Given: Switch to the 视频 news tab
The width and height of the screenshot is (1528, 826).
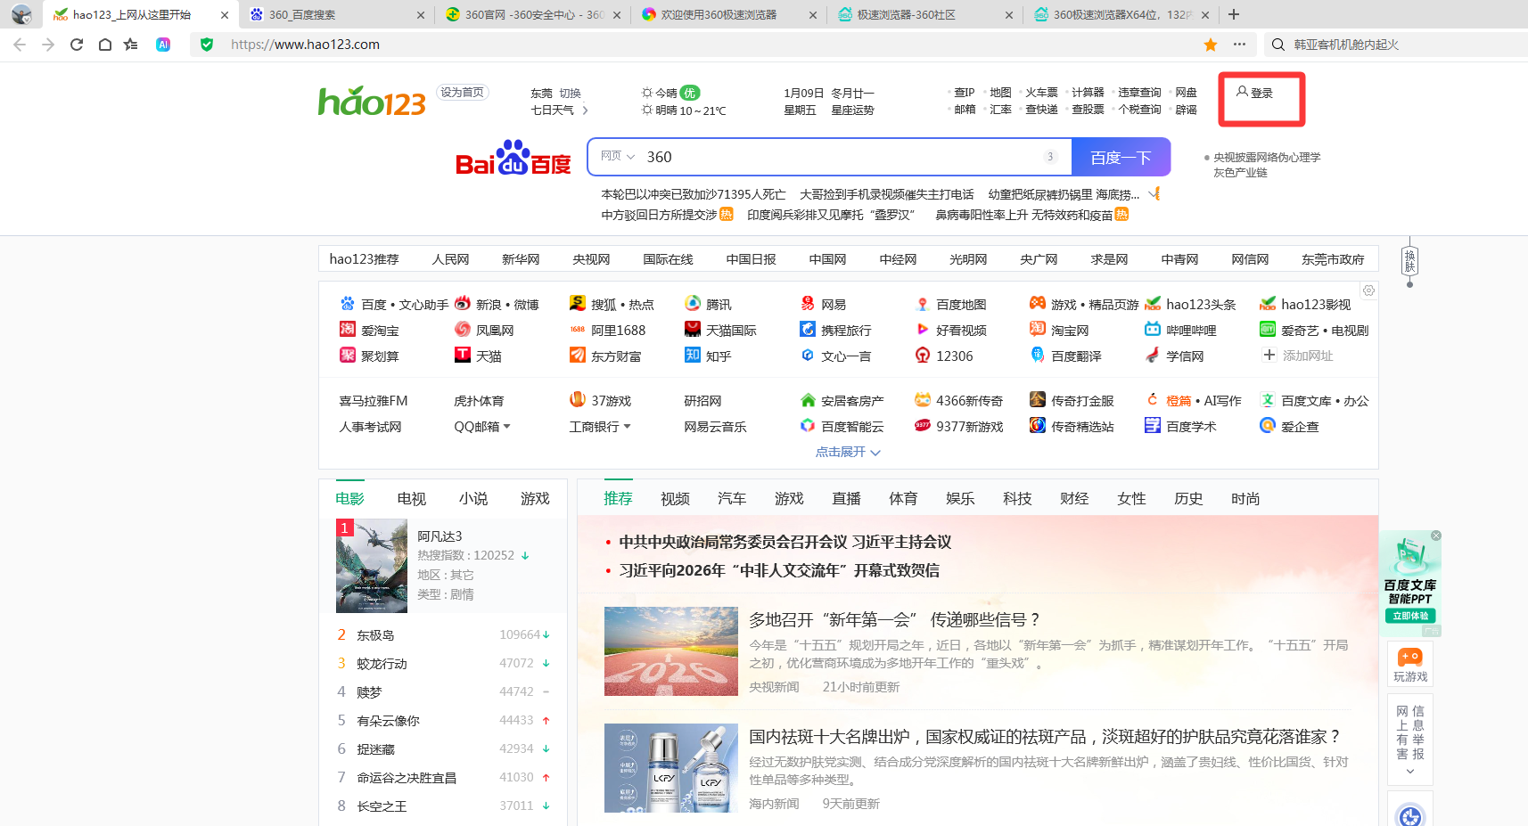Looking at the screenshot, I should (675, 498).
